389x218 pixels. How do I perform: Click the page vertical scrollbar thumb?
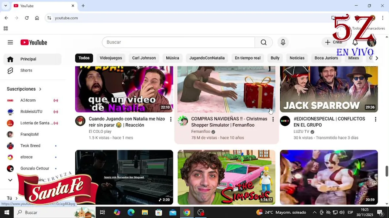click(x=387, y=171)
